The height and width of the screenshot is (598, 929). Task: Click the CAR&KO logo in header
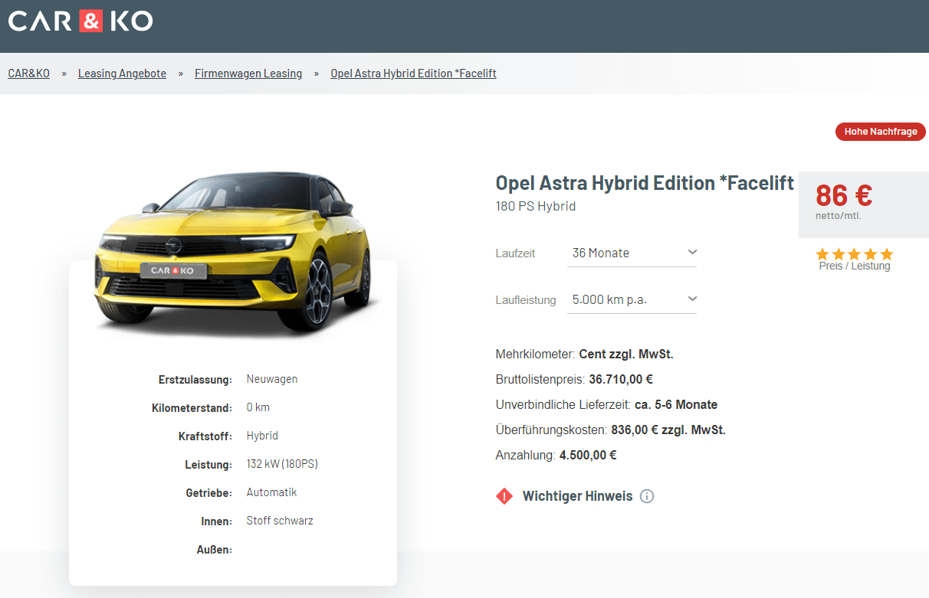point(80,21)
